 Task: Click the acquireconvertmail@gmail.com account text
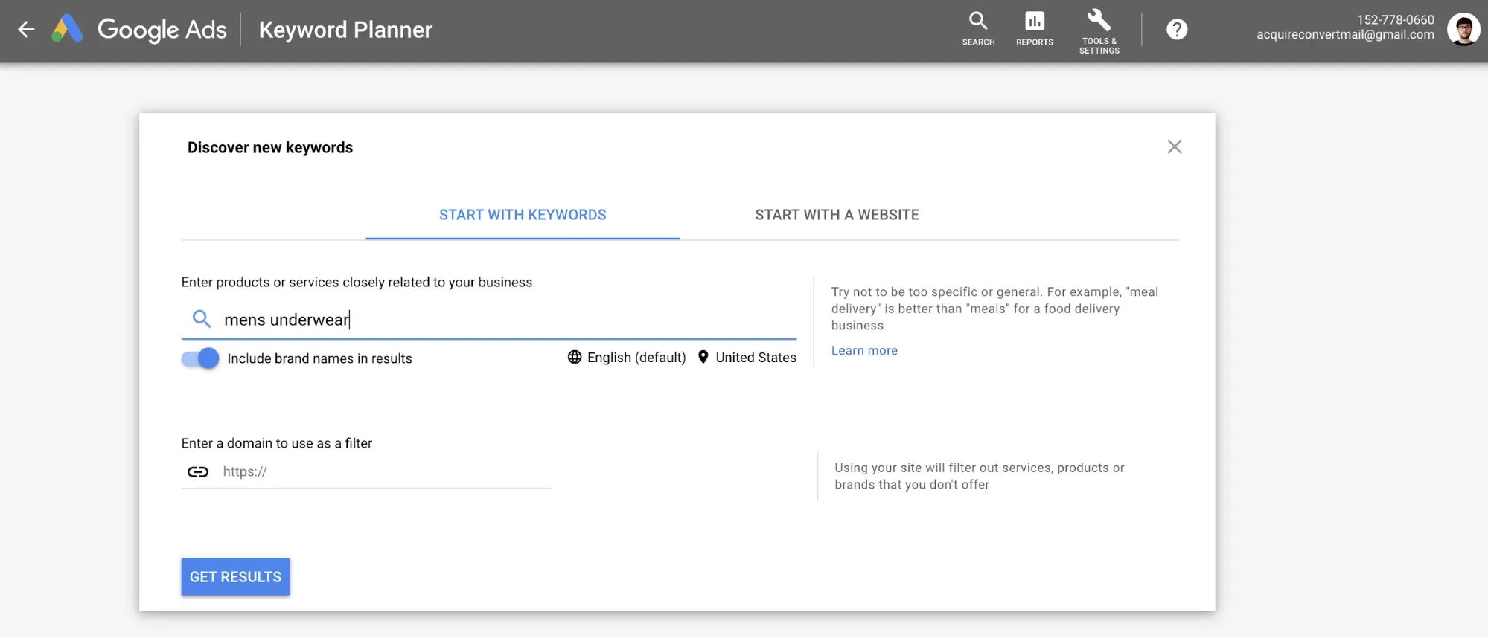[1344, 35]
